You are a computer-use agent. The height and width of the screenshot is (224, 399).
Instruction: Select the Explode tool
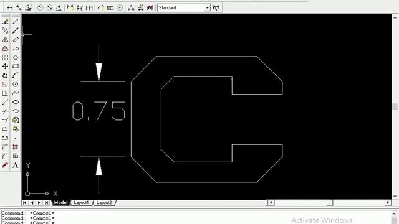tap(5, 165)
